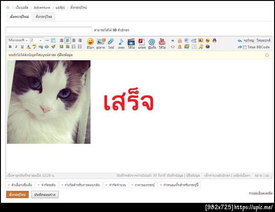This screenshot has width=275, height=212.
Task: Open the รายละเอียดเครดิต credit details link
Action: [x=261, y=193]
